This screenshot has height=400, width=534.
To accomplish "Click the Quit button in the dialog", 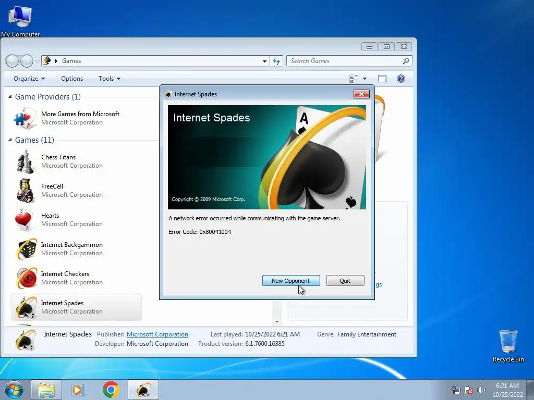I will tap(345, 281).
